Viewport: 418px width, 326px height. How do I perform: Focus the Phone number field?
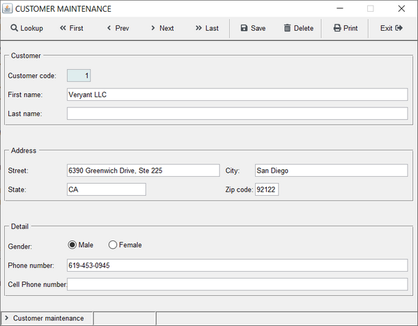click(237, 265)
